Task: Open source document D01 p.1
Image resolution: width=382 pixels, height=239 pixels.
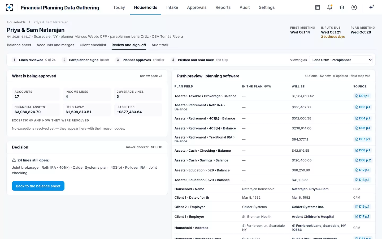Action: (x=362, y=96)
